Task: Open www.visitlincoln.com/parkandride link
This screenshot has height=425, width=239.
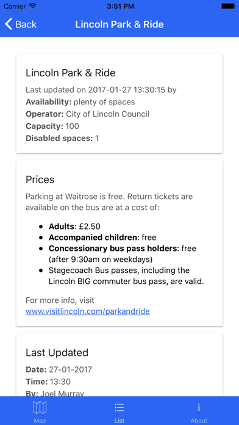Action: click(88, 311)
